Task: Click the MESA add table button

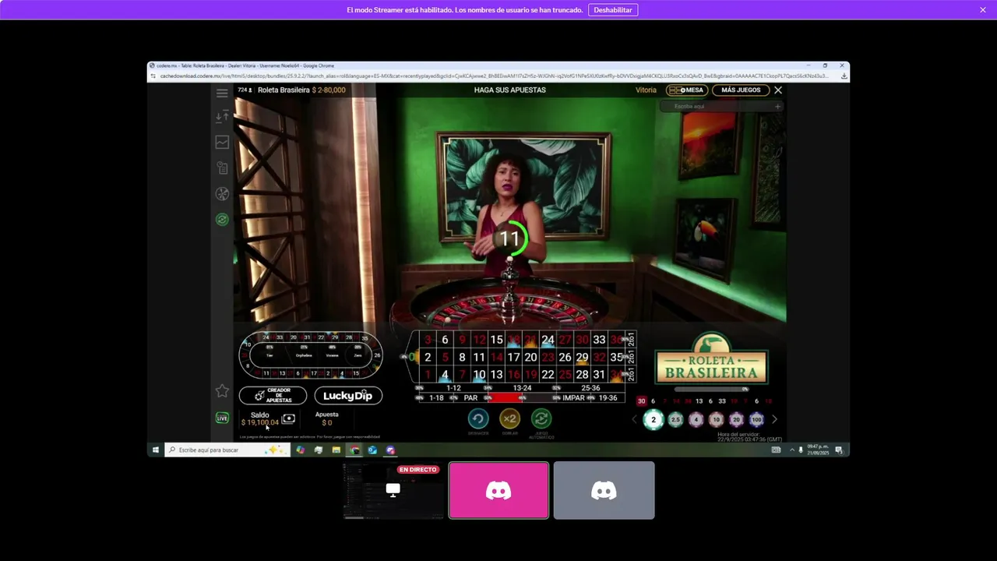Action: (686, 90)
